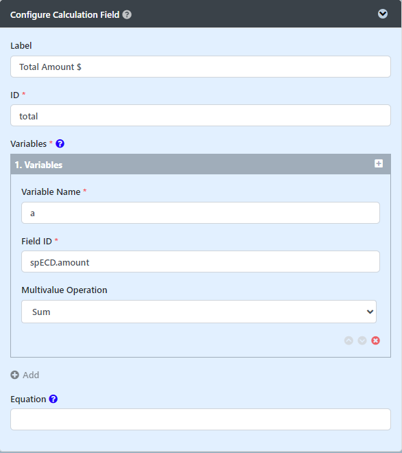402x453 pixels.
Task: Collapse the Configure Calculation Field panel chevron
Action: coord(383,14)
